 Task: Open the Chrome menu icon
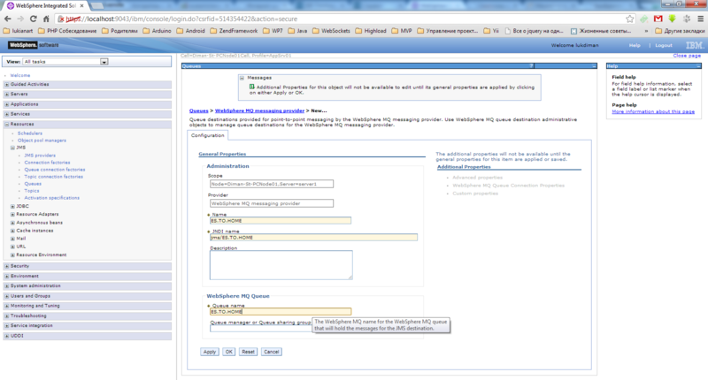point(700,19)
